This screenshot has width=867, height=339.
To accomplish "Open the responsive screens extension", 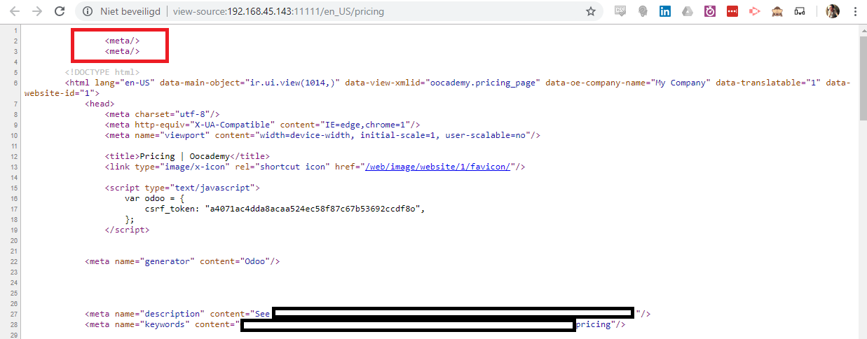I will (x=800, y=11).
